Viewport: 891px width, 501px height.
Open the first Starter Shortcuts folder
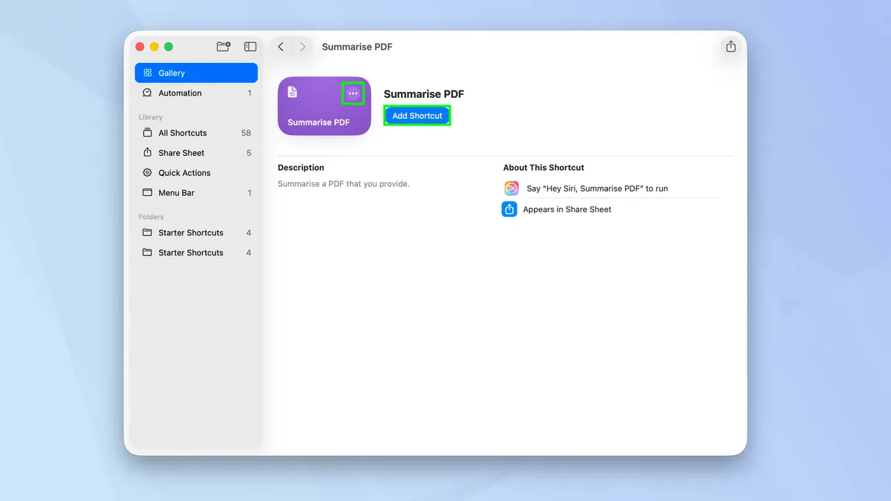point(190,232)
